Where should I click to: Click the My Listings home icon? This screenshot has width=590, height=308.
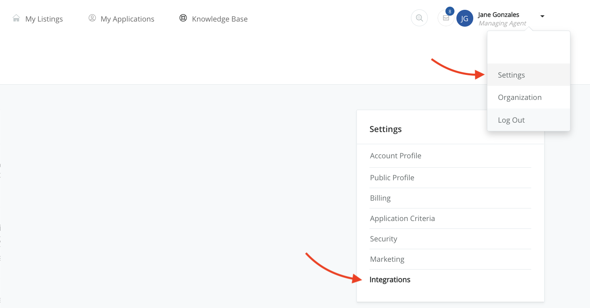(16, 18)
